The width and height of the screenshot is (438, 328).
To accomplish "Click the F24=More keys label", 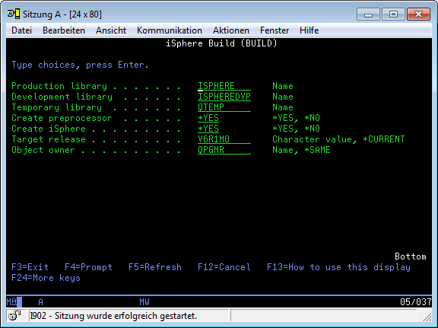I will click(46, 278).
